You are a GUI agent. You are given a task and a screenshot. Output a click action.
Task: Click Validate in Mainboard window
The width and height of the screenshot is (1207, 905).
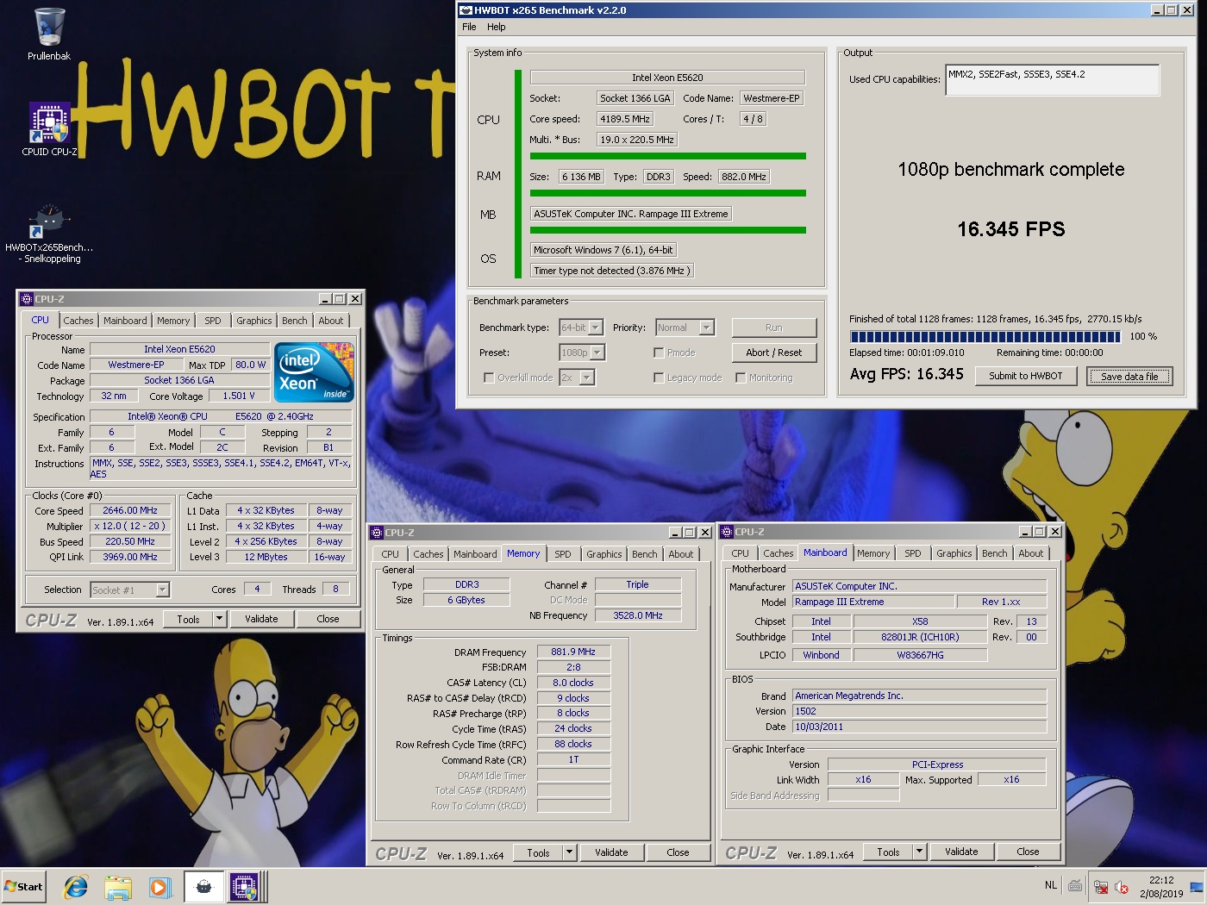961,852
